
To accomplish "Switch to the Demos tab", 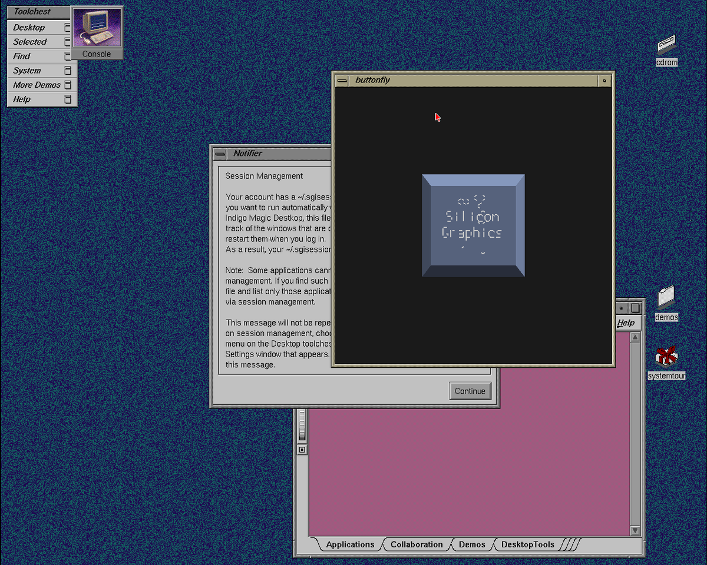I will pyautogui.click(x=472, y=544).
